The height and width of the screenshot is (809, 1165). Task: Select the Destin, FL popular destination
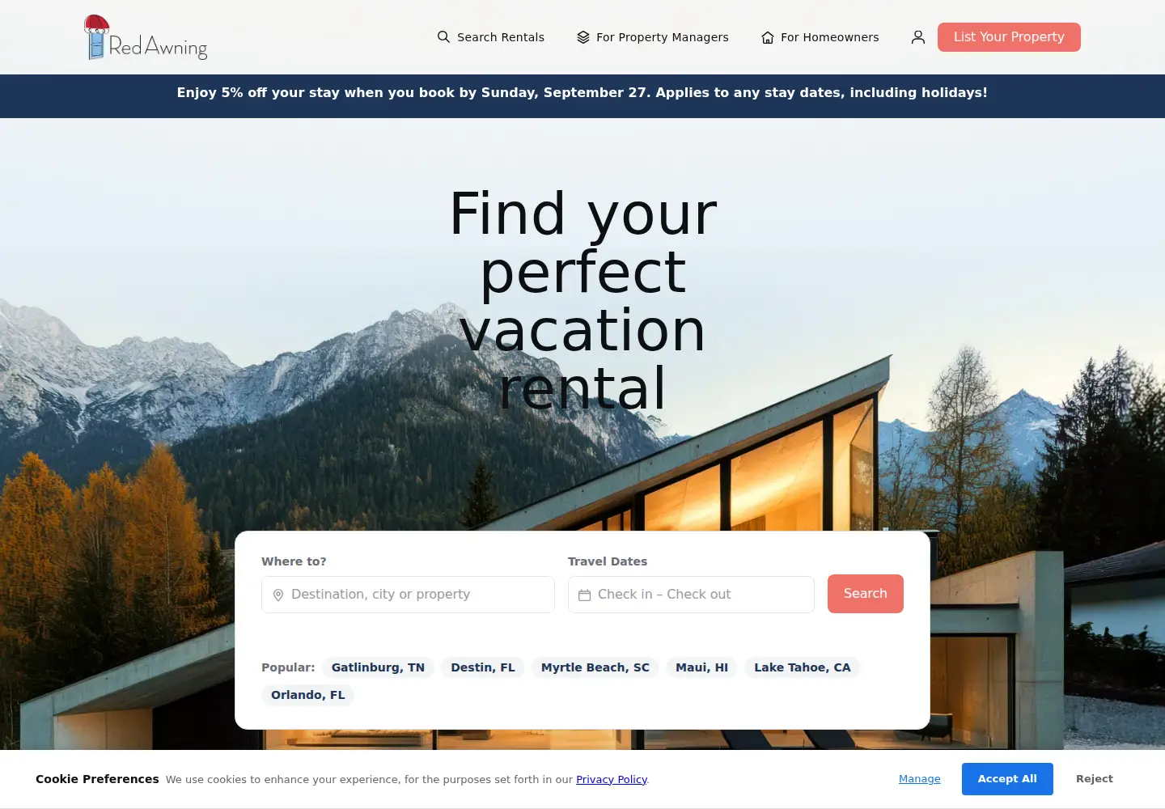tap(483, 667)
